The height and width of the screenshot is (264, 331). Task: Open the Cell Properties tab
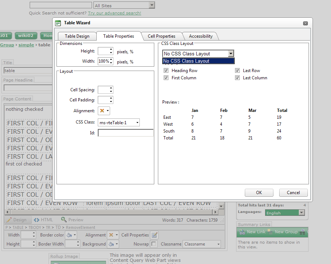(x=162, y=36)
